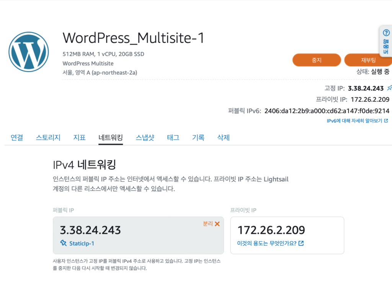Viewport: 392px width, 284px height.
Task: Click the 고정 IP: label in the header
Action: [335, 88]
